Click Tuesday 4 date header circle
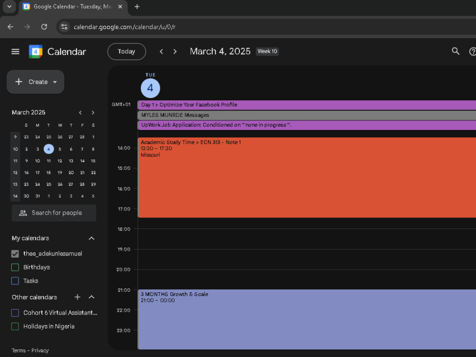The height and width of the screenshot is (357, 476). (150, 89)
